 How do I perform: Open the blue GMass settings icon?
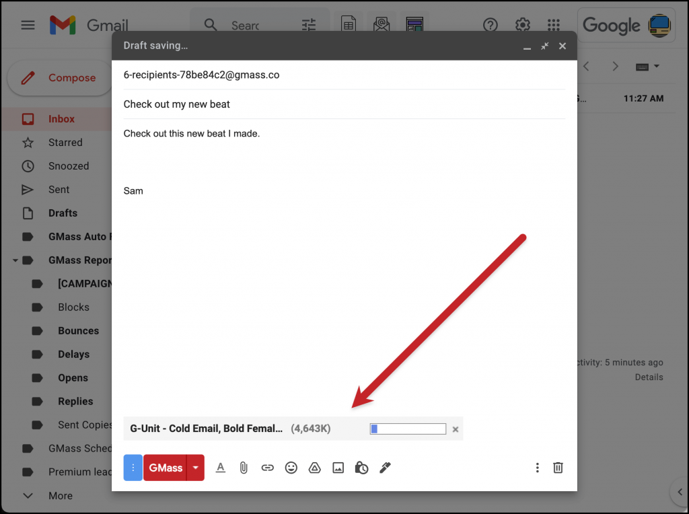click(x=133, y=468)
